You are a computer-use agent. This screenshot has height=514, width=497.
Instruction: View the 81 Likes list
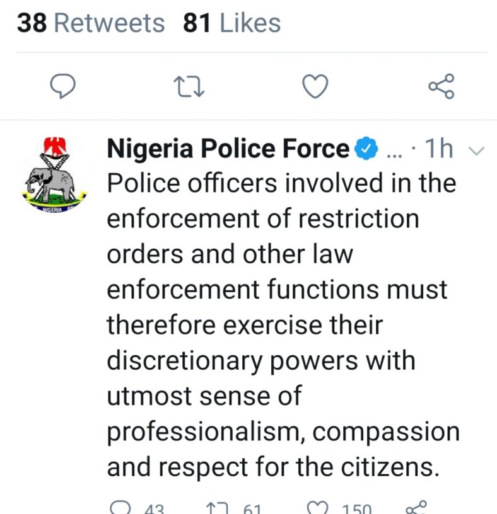(231, 23)
